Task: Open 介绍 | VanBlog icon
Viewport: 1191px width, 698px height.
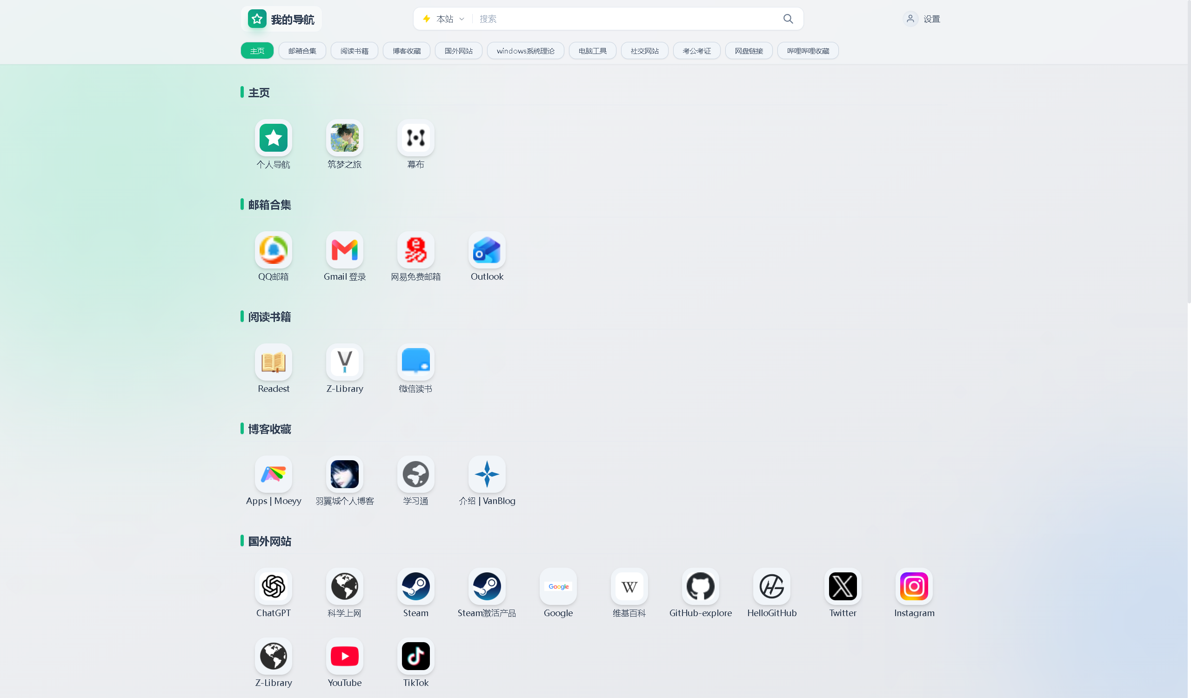Action: tap(487, 474)
